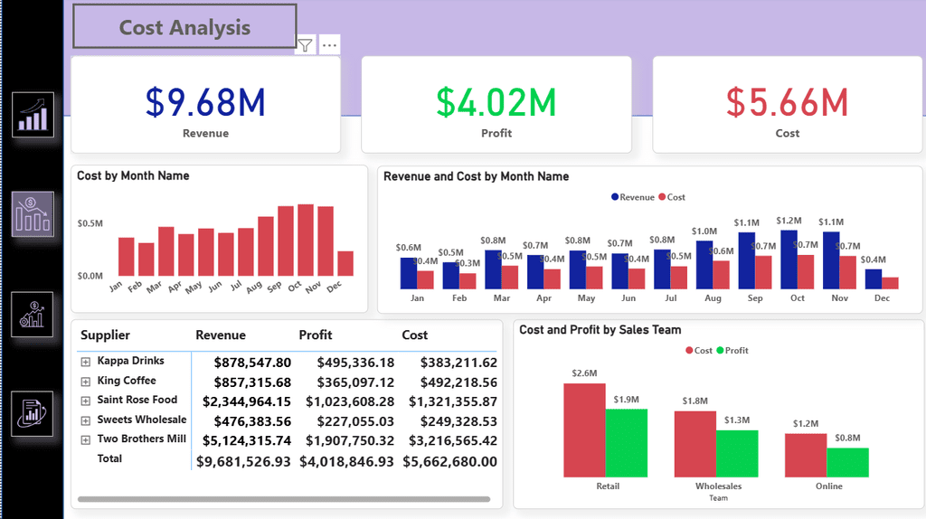926x519 pixels.
Task: Select the Retail profit bar
Action: point(626,443)
